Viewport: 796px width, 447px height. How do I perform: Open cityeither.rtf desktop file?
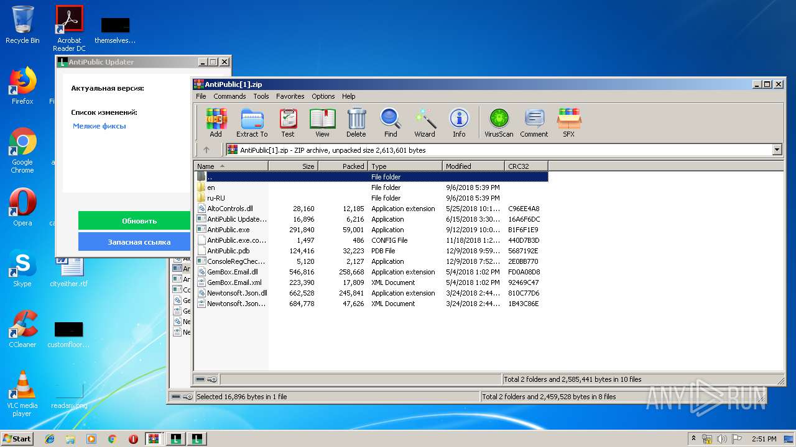69,271
